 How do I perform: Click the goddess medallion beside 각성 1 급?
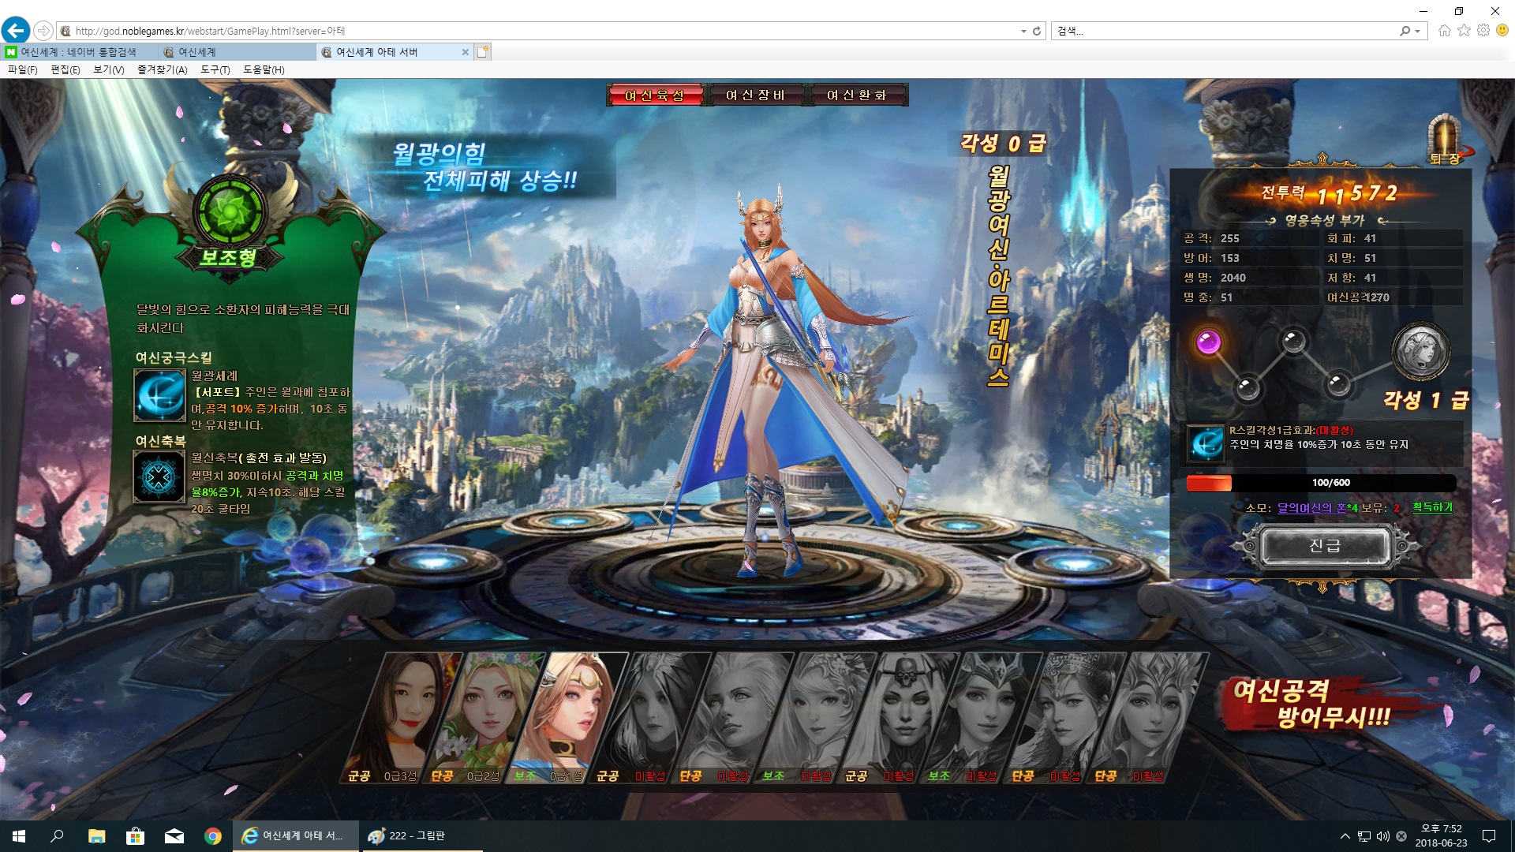tap(1421, 352)
